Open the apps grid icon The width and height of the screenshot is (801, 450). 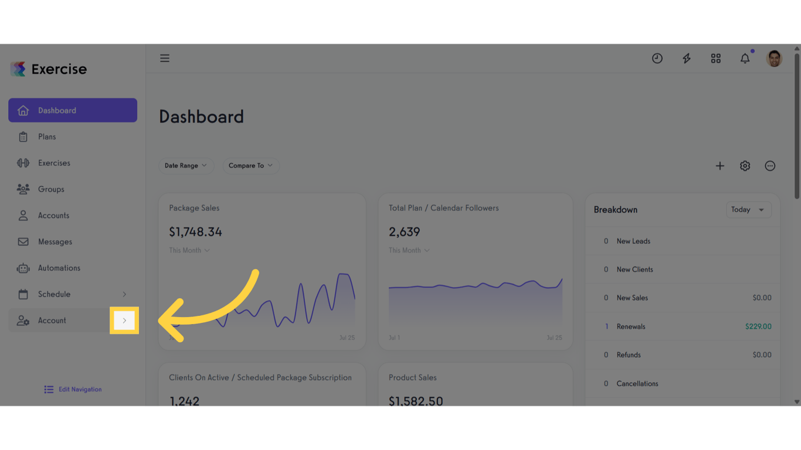point(716,58)
